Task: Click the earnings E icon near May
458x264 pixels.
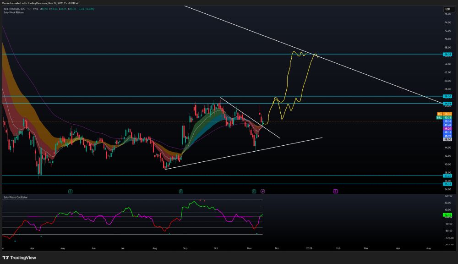Action: click(70, 191)
